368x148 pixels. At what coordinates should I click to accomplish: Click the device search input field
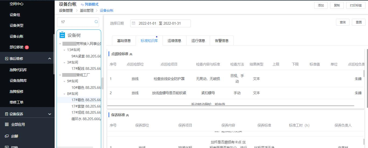click(76, 22)
